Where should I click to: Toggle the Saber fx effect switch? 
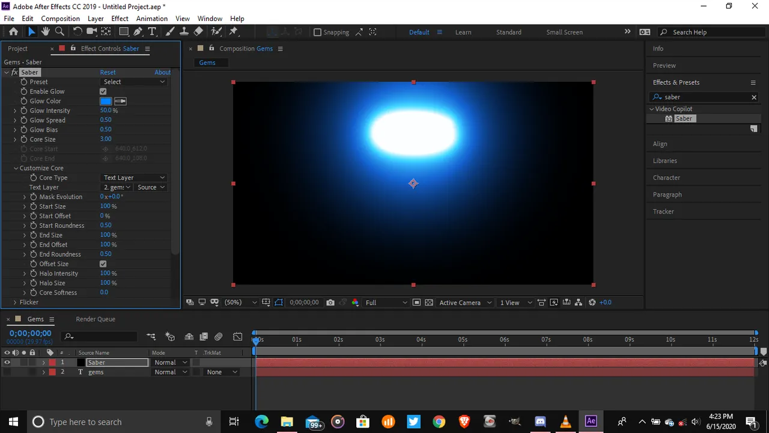pos(14,72)
